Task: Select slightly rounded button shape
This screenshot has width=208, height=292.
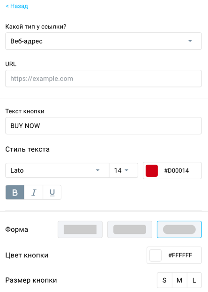Action: 130,229
